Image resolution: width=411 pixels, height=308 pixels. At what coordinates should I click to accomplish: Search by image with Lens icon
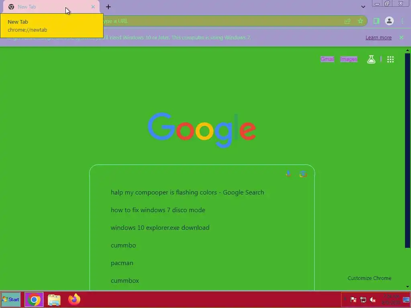coord(303,174)
